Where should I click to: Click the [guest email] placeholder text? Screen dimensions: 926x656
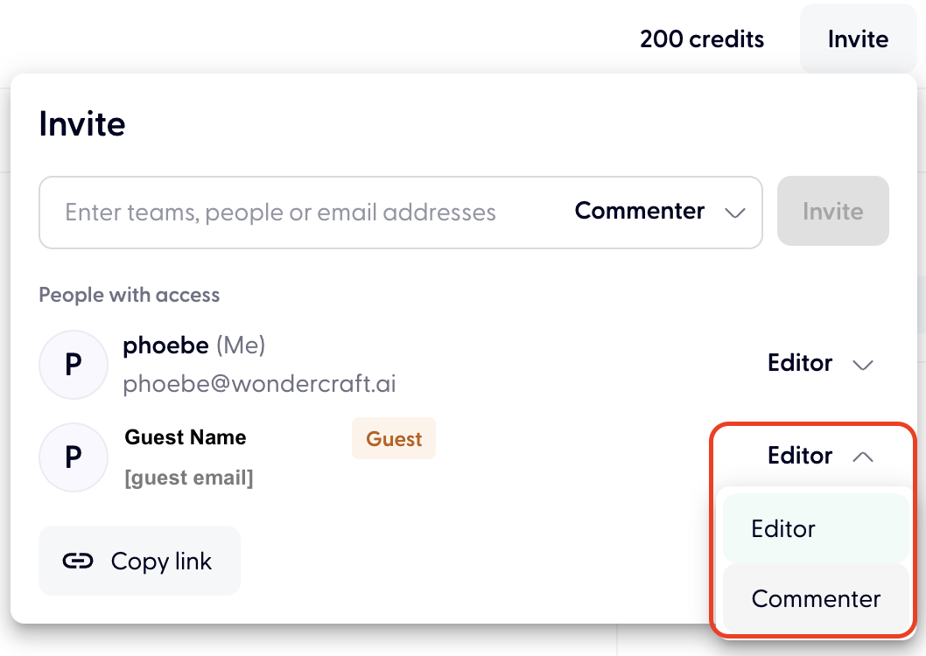(x=189, y=478)
